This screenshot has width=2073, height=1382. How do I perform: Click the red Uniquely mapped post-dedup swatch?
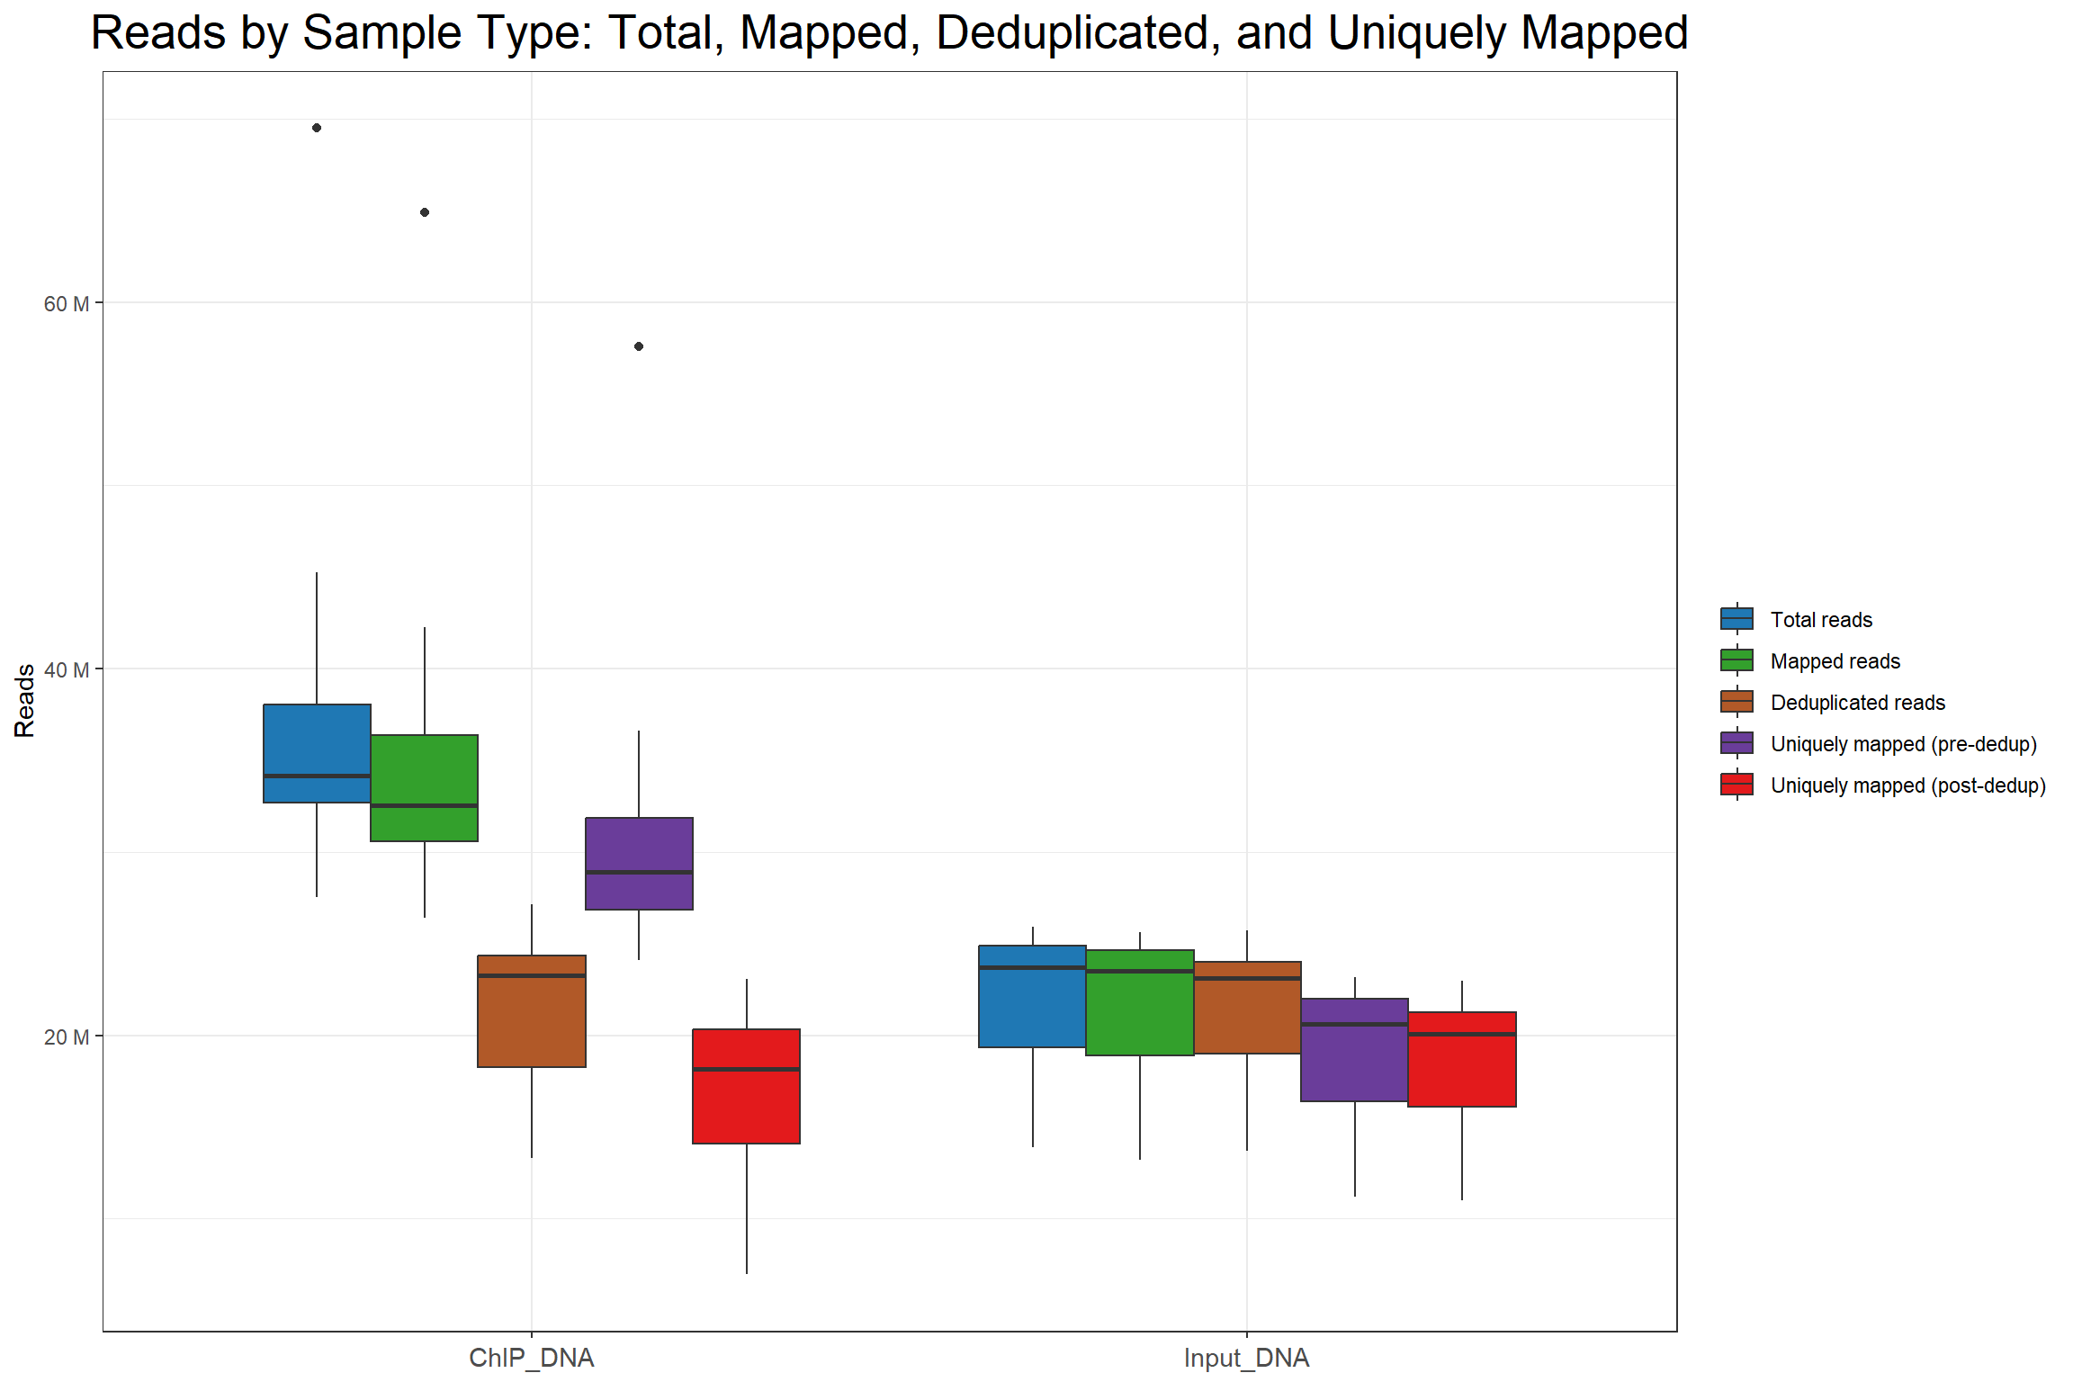tap(1736, 785)
